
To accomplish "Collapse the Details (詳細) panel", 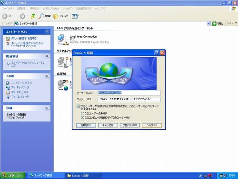I will point(47,108).
